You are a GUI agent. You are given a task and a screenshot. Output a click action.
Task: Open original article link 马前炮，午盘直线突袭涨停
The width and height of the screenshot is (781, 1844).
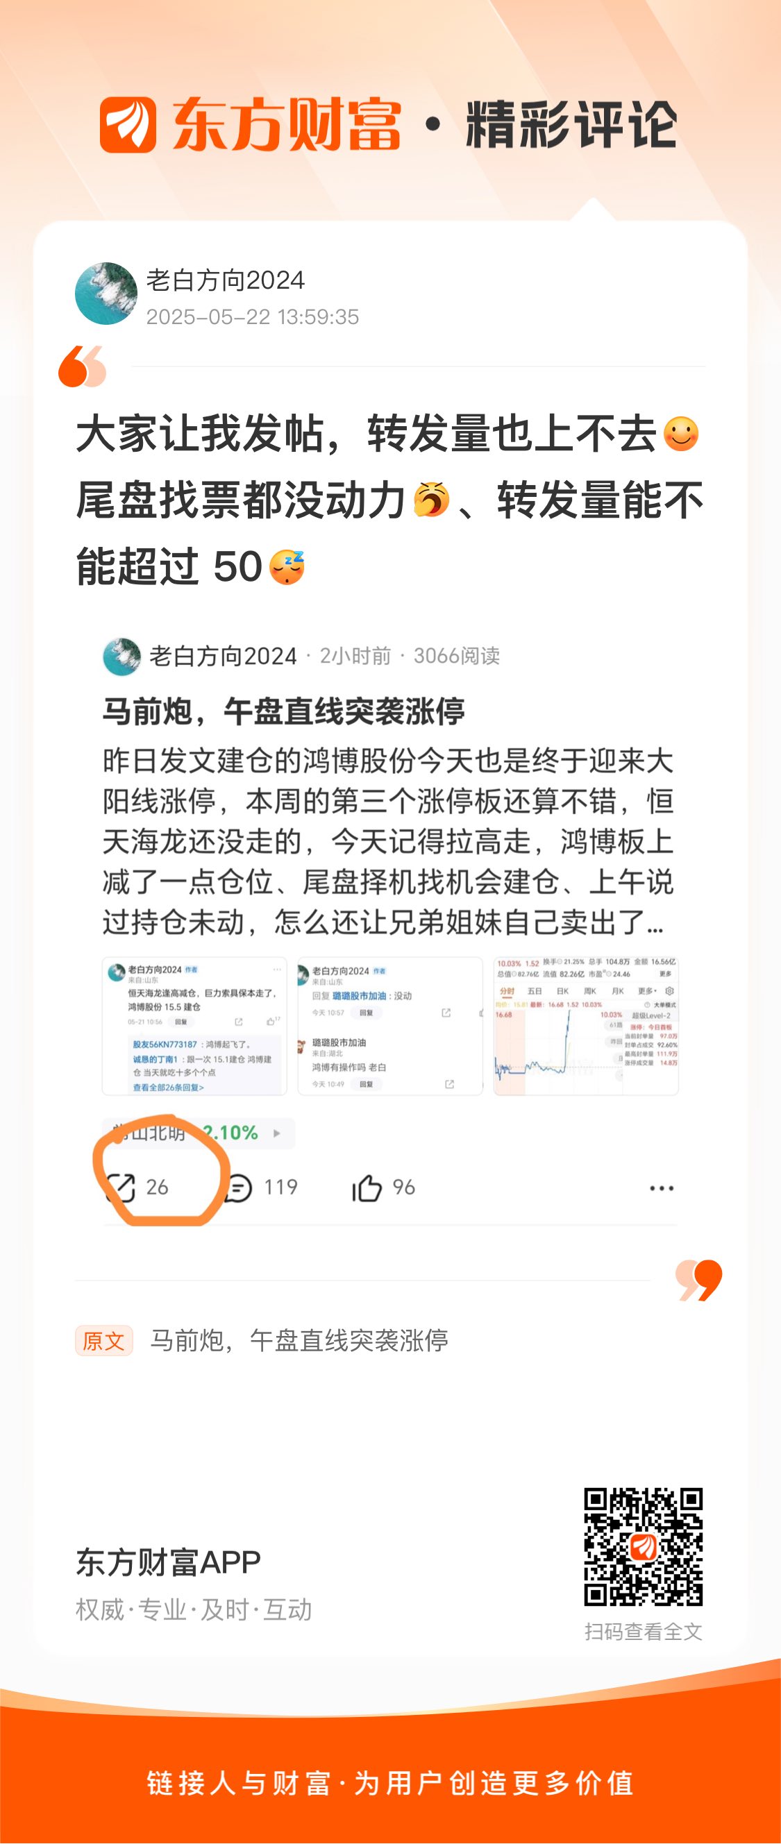pyautogui.click(x=299, y=1341)
